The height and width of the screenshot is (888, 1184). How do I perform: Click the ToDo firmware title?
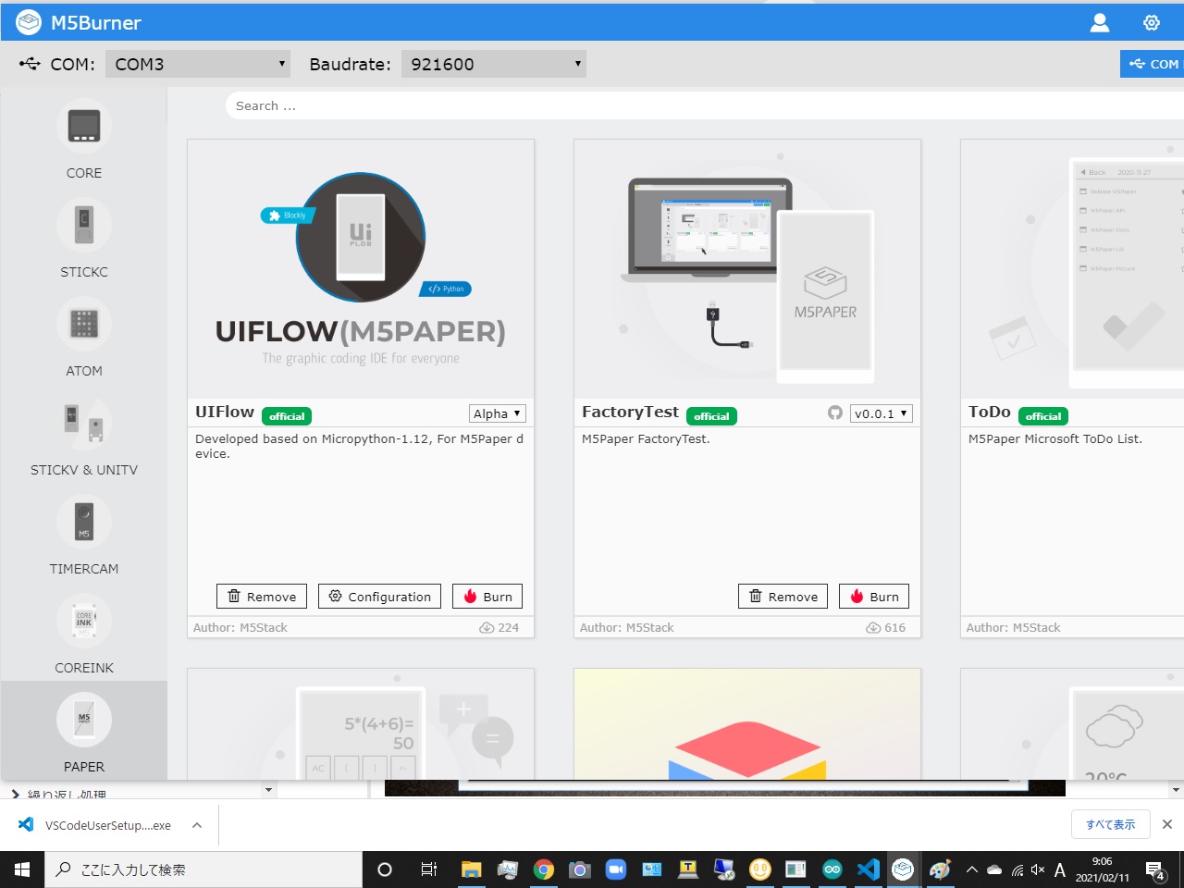point(989,412)
